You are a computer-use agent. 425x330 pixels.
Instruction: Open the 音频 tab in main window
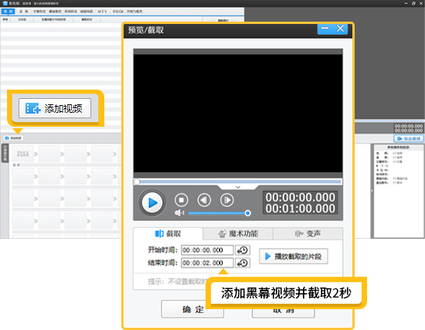[x=24, y=12]
